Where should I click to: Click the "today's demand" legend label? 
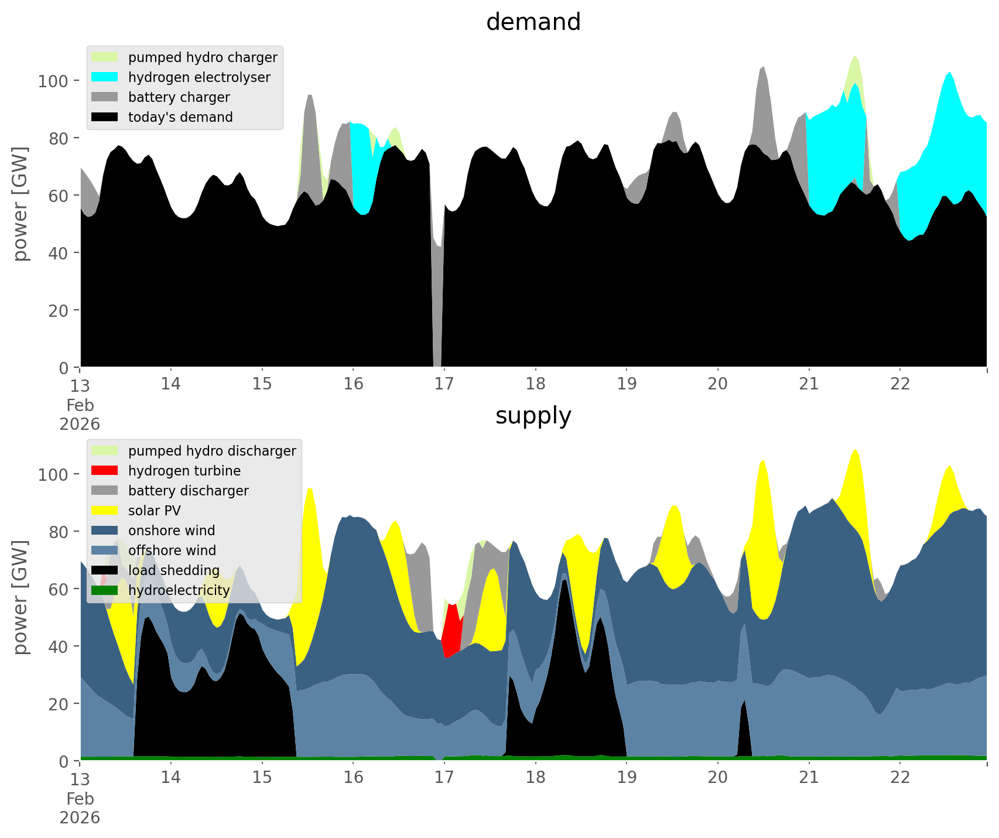(x=180, y=117)
